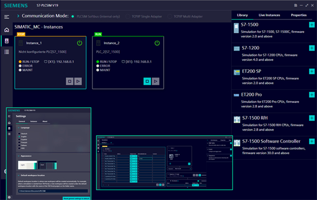The width and height of the screenshot is (317, 200).
Task: Stop Instance_2 with the stop button
Action: tap(147, 81)
